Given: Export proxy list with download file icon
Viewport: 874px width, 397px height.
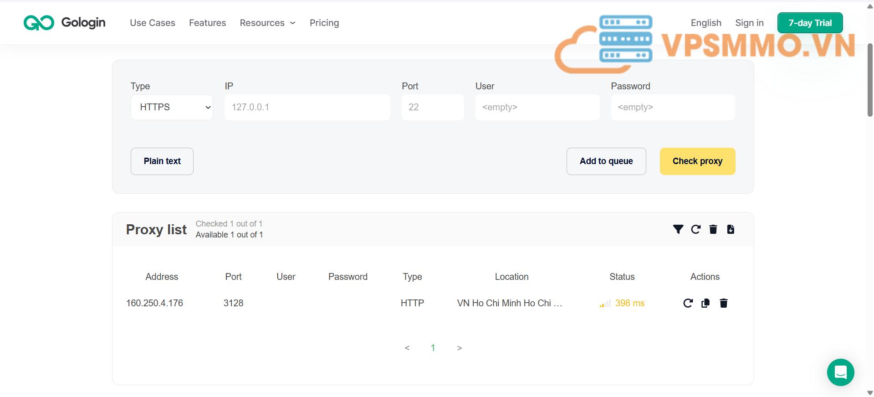Looking at the screenshot, I should coord(731,229).
